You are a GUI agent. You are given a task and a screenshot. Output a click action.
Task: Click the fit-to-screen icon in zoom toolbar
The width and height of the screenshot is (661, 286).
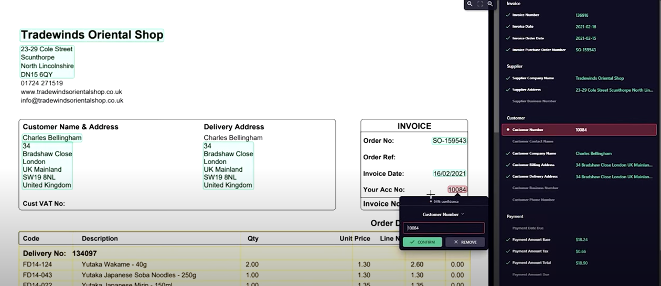tap(480, 4)
